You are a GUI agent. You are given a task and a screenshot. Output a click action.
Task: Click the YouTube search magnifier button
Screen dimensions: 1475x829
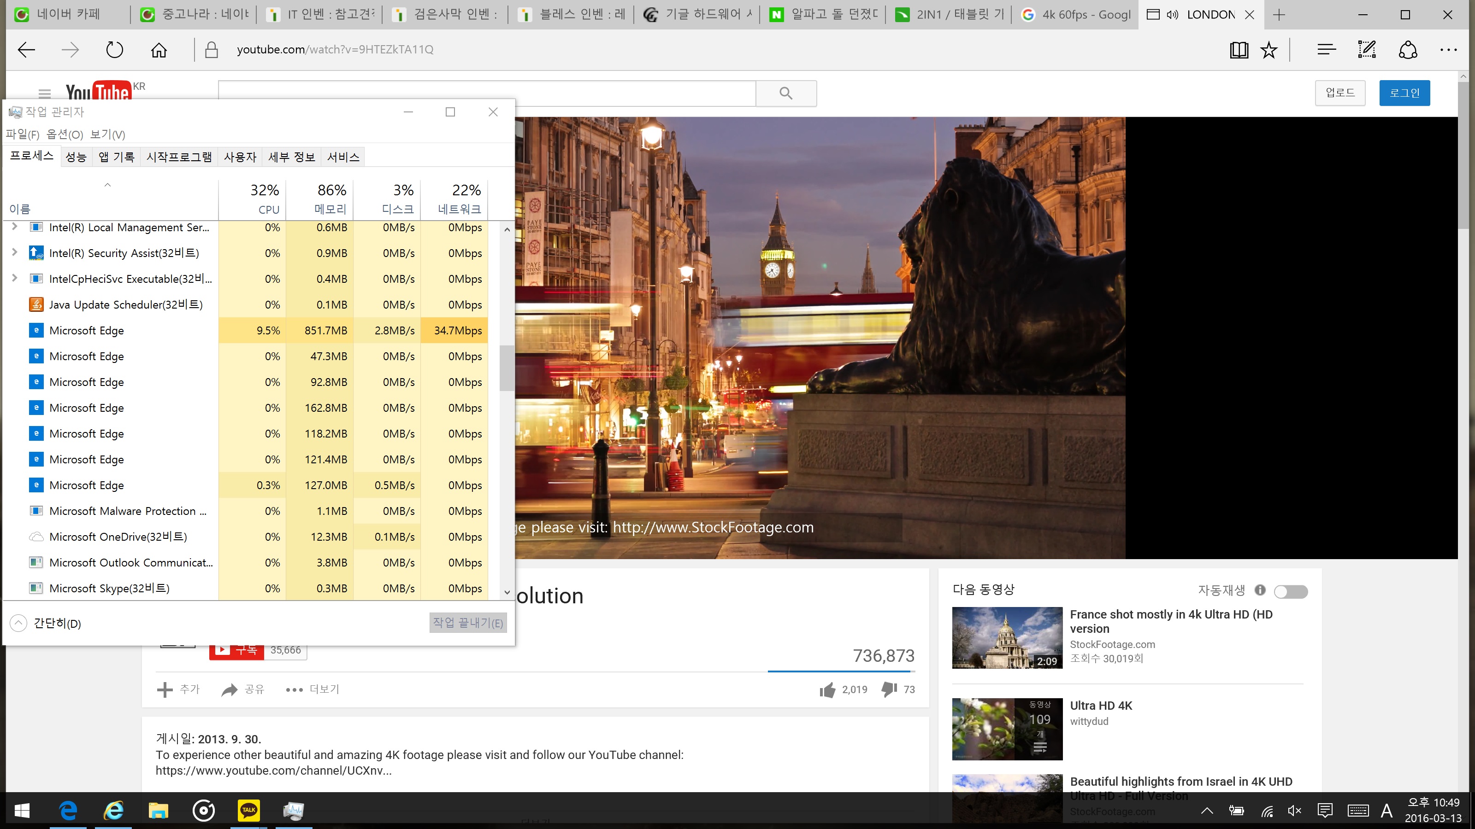pyautogui.click(x=785, y=93)
